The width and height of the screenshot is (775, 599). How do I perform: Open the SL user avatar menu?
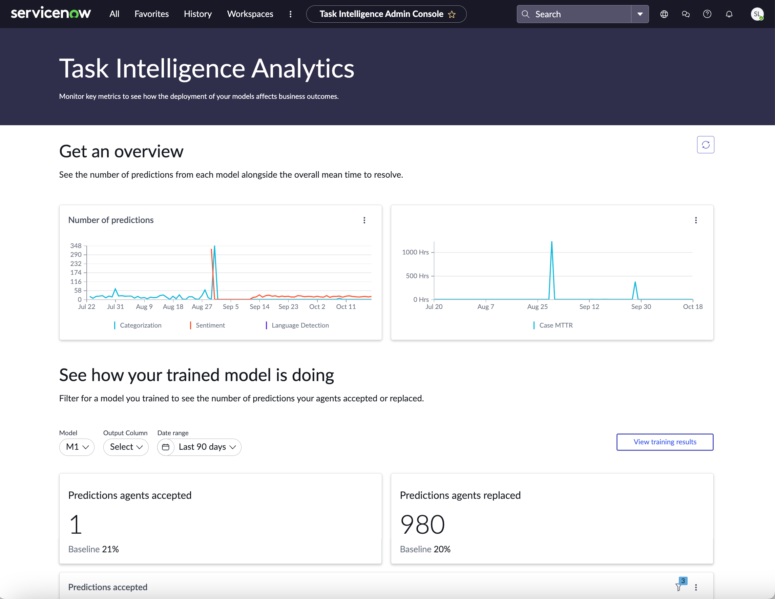[x=757, y=14]
